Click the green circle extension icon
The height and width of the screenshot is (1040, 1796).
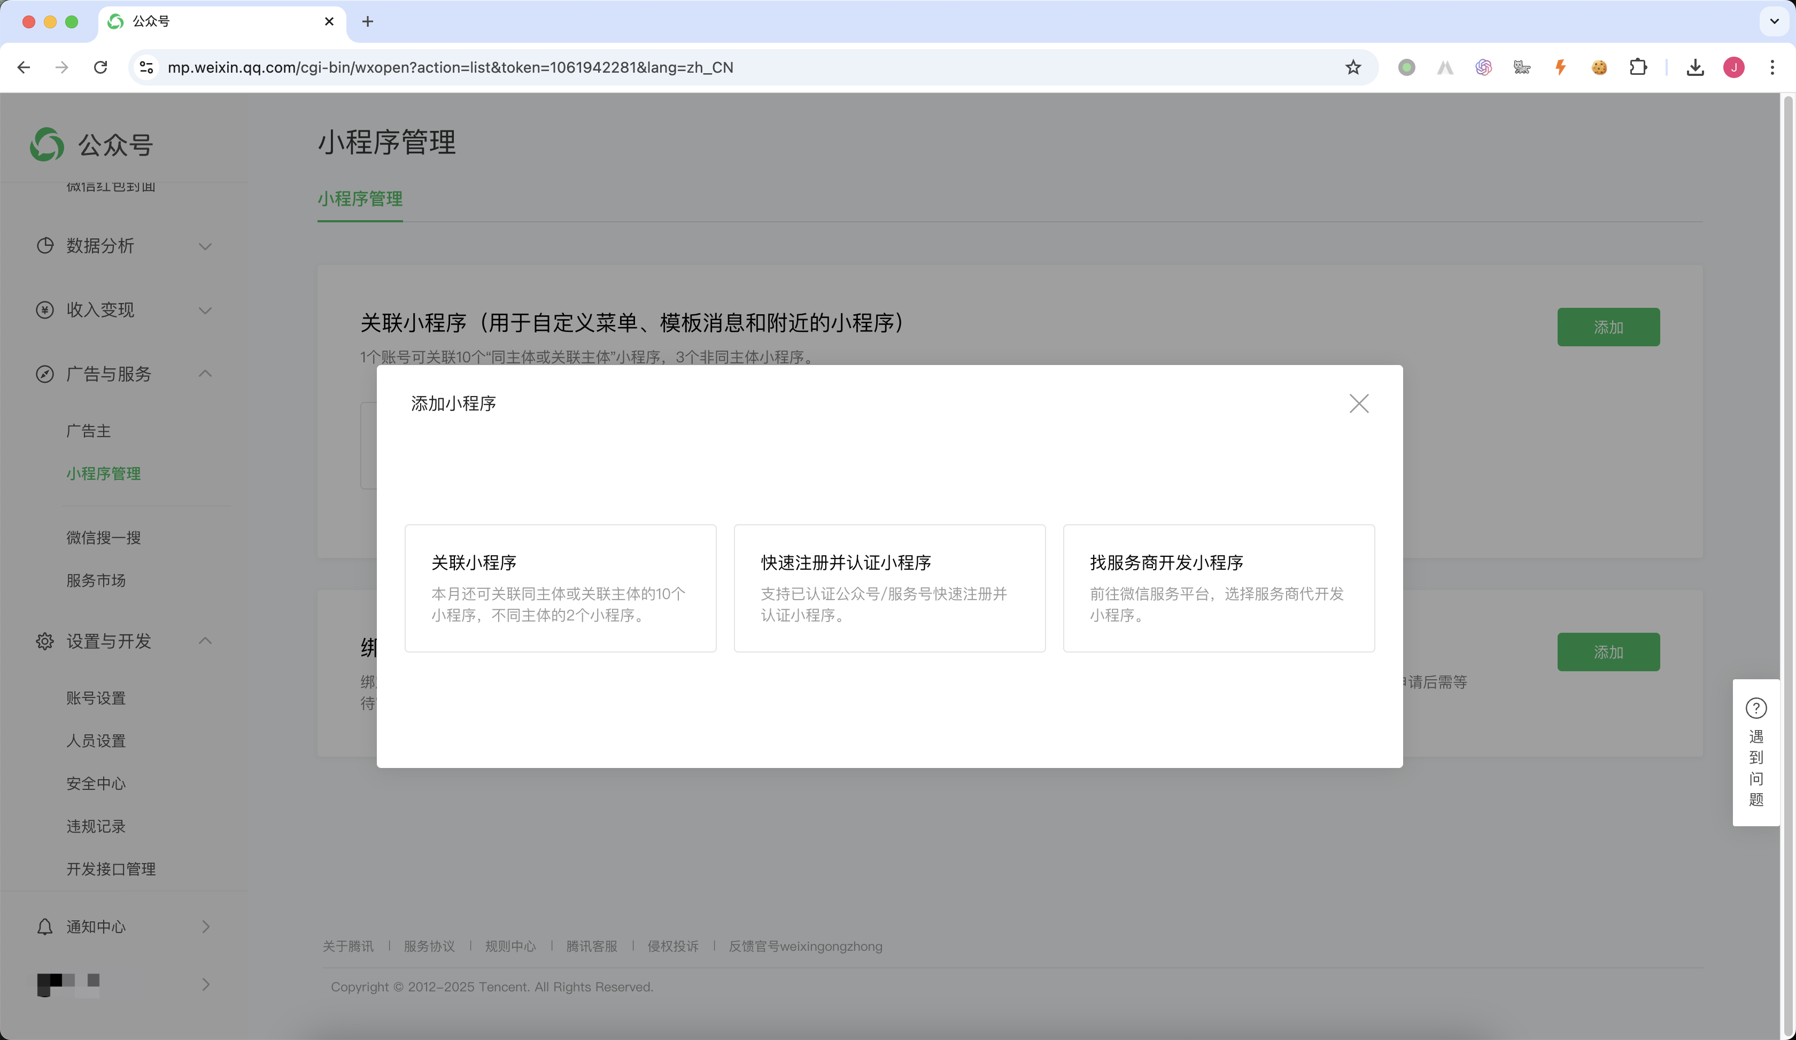pos(1406,67)
